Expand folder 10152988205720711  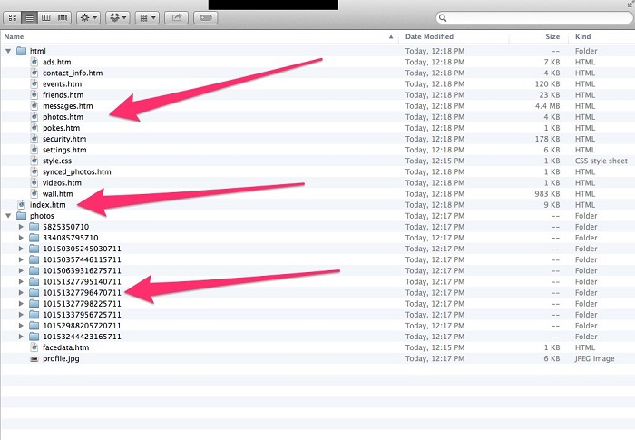pos(21,326)
